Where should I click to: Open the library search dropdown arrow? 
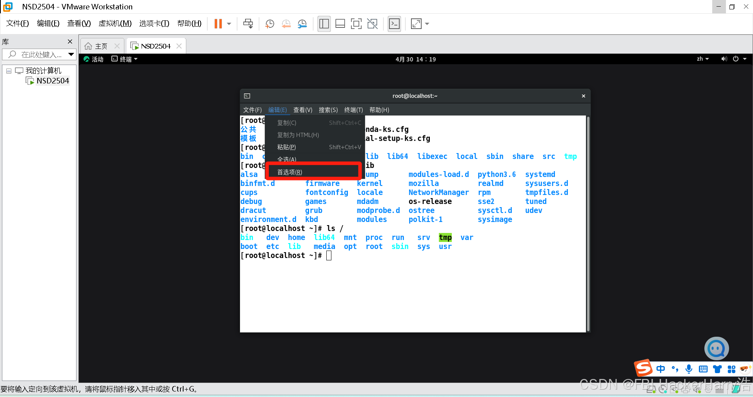click(x=71, y=54)
